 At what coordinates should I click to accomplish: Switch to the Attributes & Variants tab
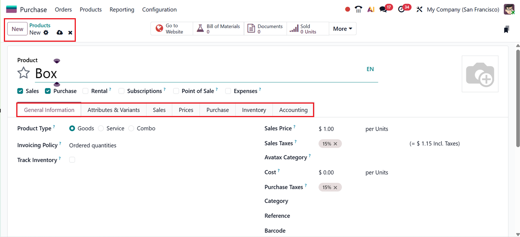(x=113, y=110)
